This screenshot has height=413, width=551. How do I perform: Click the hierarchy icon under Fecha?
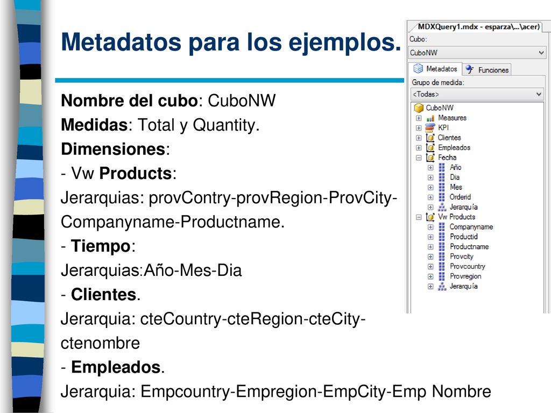pyautogui.click(x=442, y=207)
